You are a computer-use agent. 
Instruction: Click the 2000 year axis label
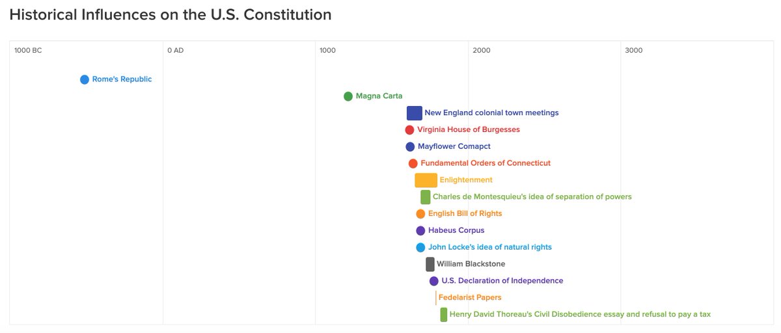482,51
